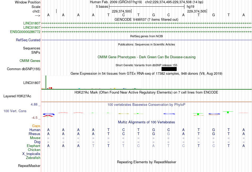Viewport: 252px width, 172px height.
Task: Click the Sequences track label
Action: (x=32, y=48)
